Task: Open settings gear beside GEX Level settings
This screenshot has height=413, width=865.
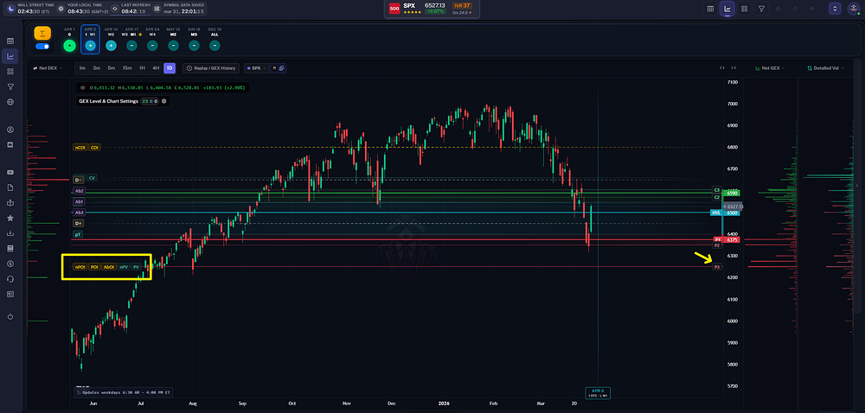Action: tap(163, 101)
